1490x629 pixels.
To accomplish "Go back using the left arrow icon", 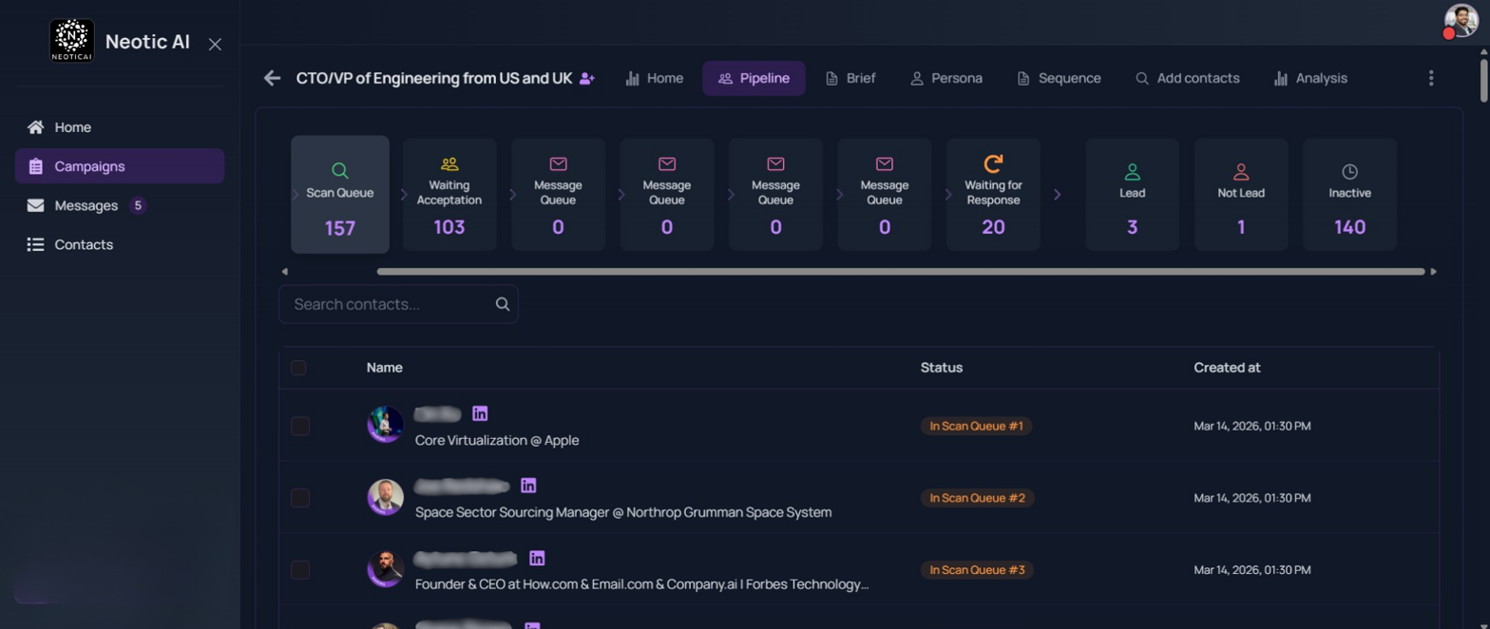I will pos(273,78).
